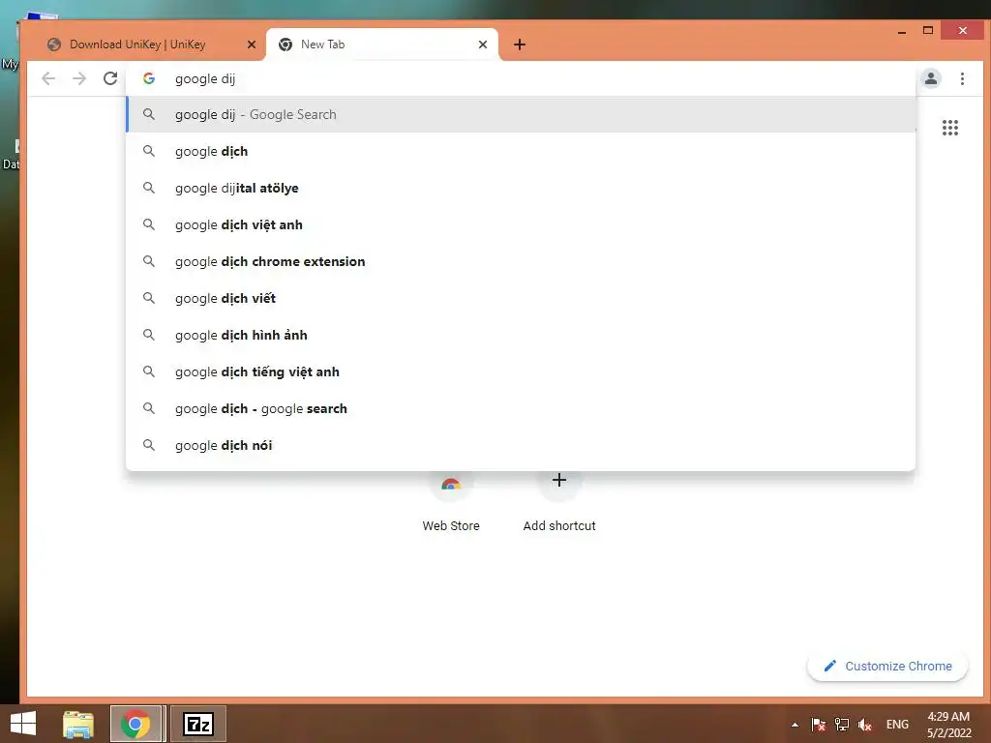Open Customize Chrome
Screen dimensions: 991x743
coord(887,666)
